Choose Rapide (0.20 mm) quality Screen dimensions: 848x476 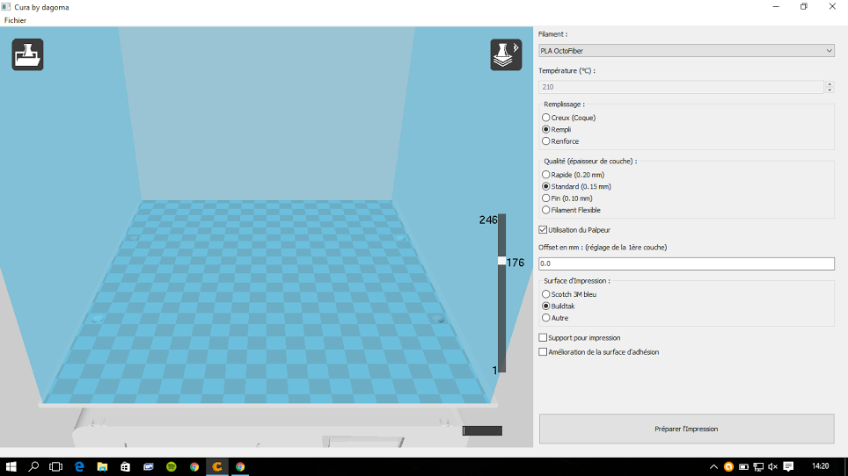click(x=574, y=175)
